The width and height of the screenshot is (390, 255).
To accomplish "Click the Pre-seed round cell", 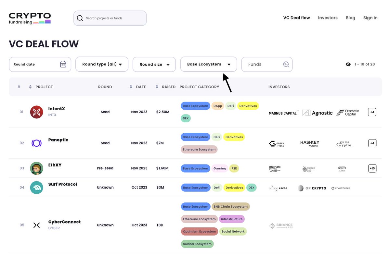I will (105, 168).
